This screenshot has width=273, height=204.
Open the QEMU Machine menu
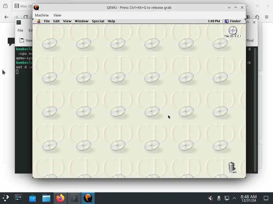(x=42, y=15)
